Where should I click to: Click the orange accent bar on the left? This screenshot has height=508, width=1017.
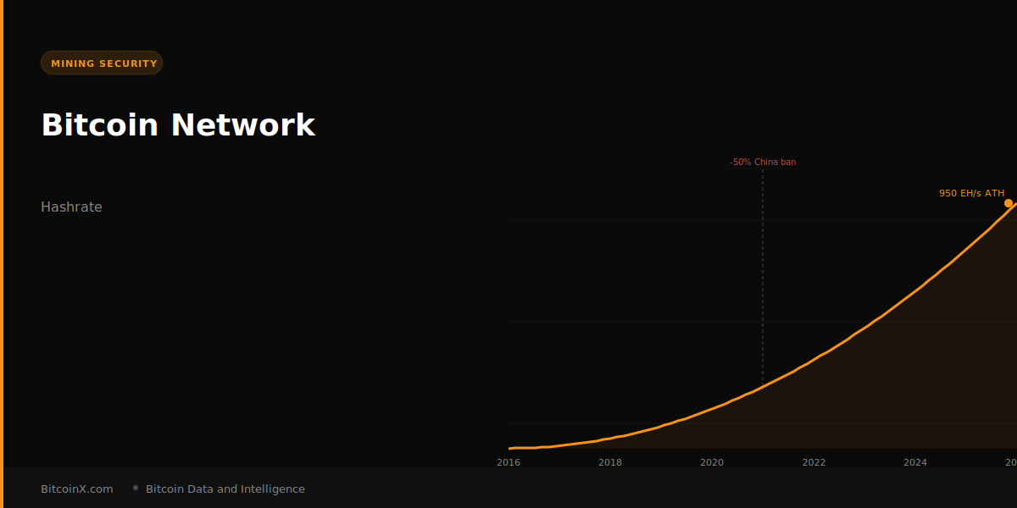[2, 254]
